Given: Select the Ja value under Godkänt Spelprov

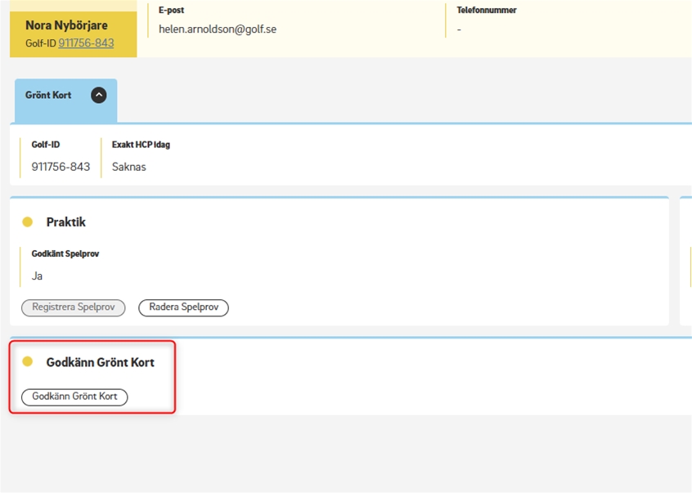Looking at the screenshot, I should point(37,276).
